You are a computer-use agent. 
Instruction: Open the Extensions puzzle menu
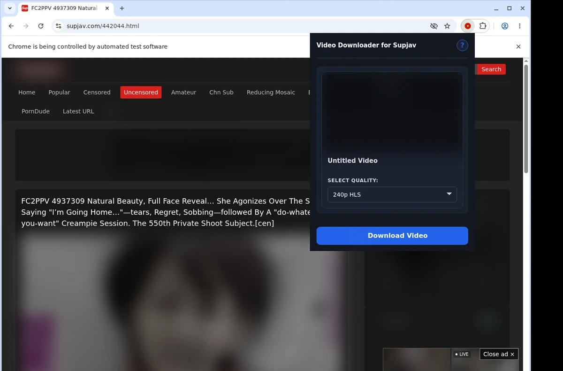pos(482,26)
